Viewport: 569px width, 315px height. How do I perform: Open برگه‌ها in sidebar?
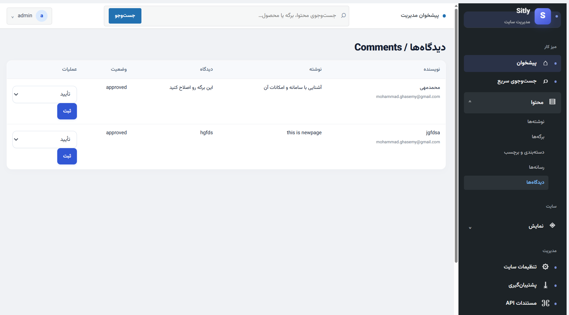[x=538, y=137]
